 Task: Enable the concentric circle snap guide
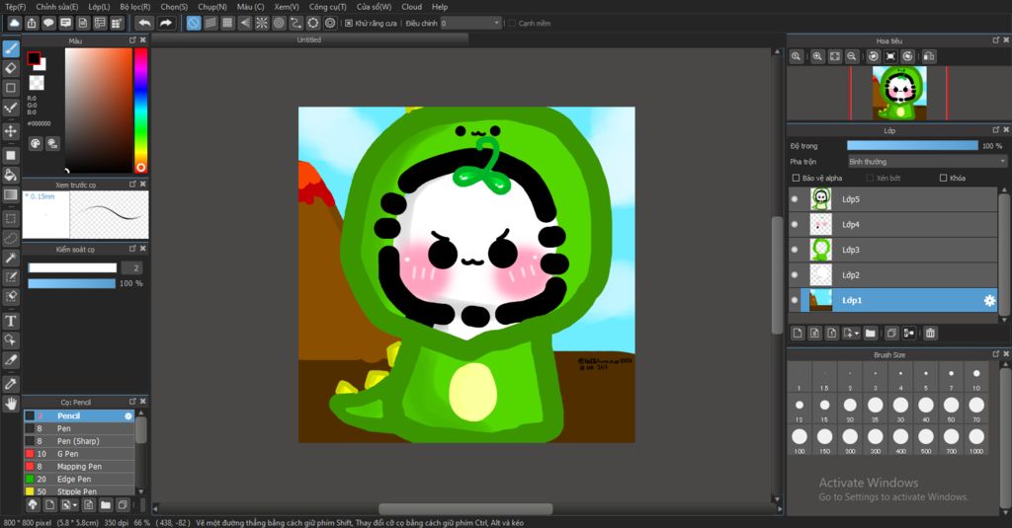pos(279,24)
